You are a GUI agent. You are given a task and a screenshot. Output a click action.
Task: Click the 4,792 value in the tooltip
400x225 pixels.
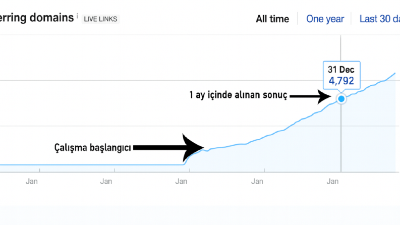341,81
